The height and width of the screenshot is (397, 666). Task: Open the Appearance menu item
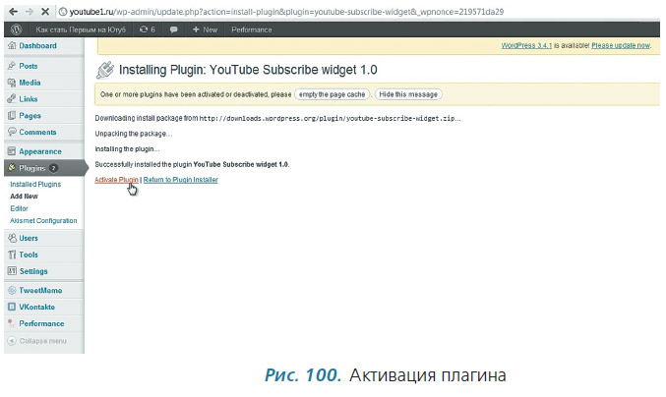coord(40,152)
